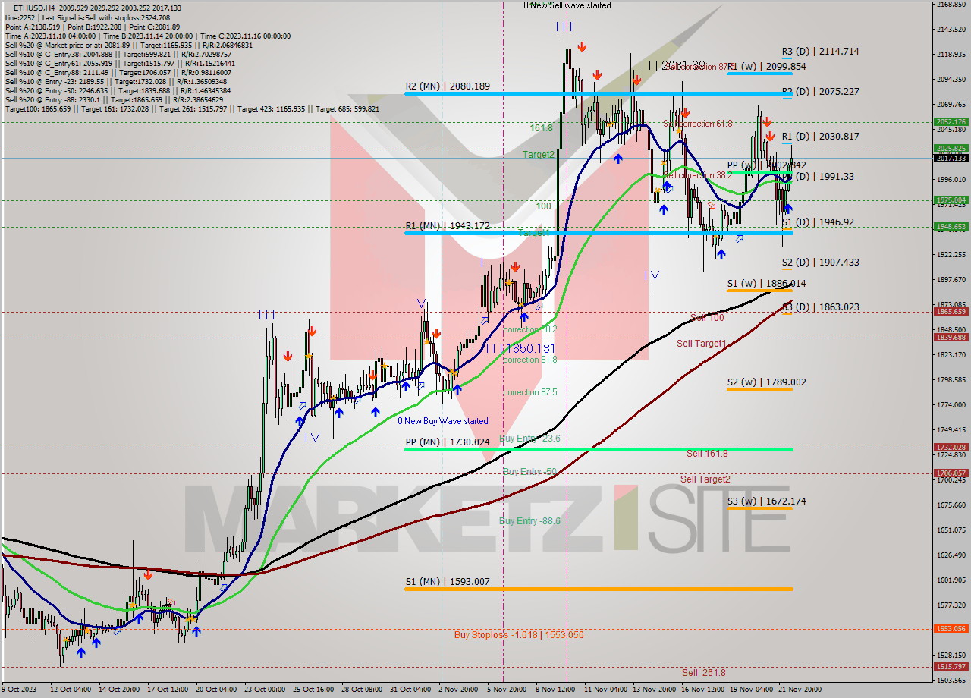971x698 pixels.
Task: Select the 'R1 (D) | 2030.817' label
Action: point(821,137)
